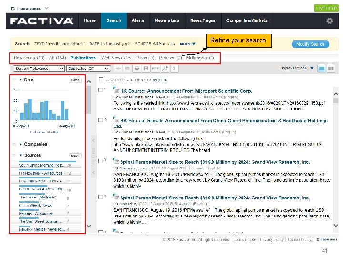
Task: Click drag handle beside Companies filter
Action: click(14, 144)
